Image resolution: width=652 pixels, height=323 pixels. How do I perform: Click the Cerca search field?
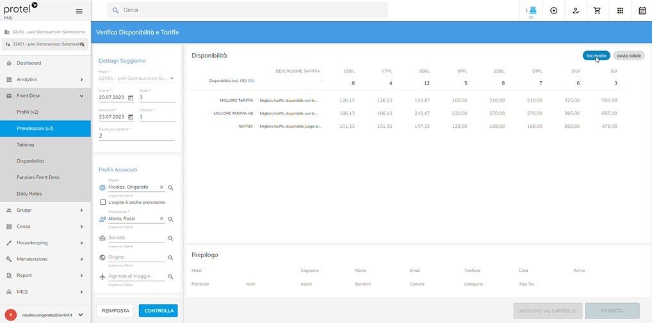[250, 10]
